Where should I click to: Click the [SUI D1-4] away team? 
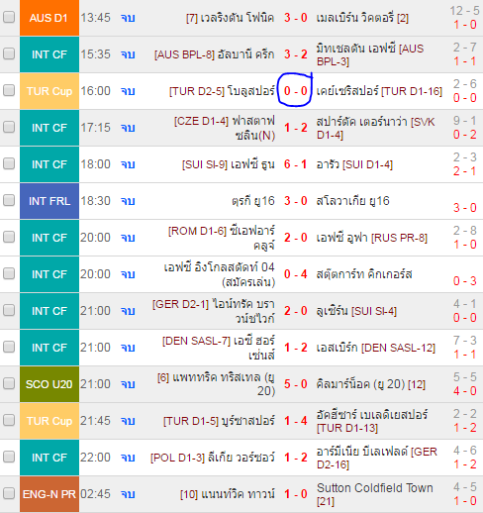point(354,164)
